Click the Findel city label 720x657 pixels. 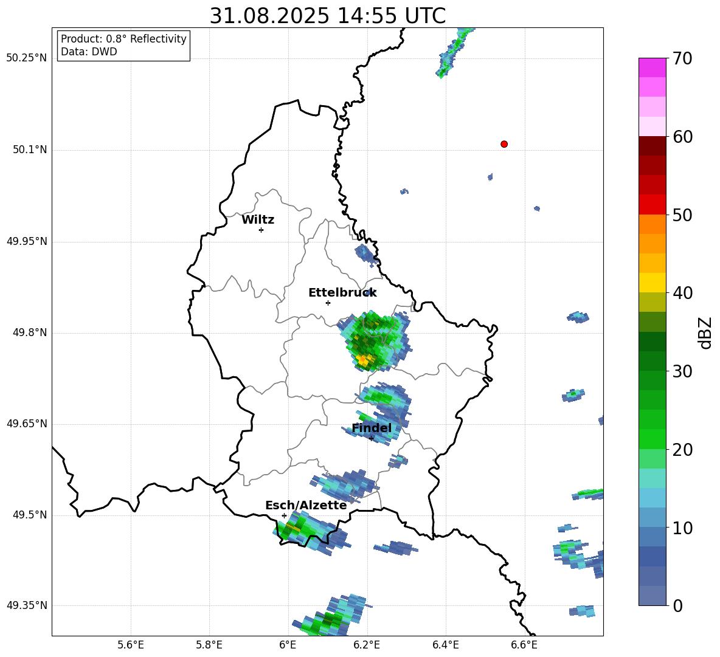tap(372, 428)
